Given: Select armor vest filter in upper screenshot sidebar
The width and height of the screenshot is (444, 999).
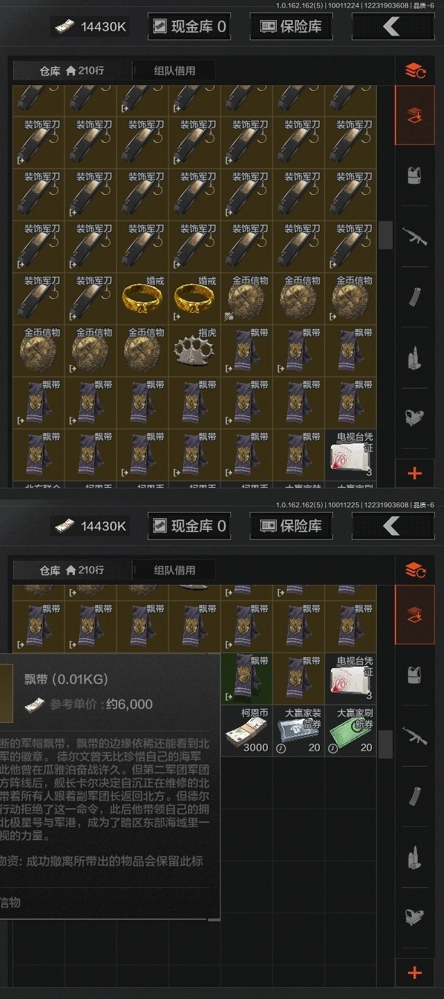Looking at the screenshot, I should coord(415,175).
